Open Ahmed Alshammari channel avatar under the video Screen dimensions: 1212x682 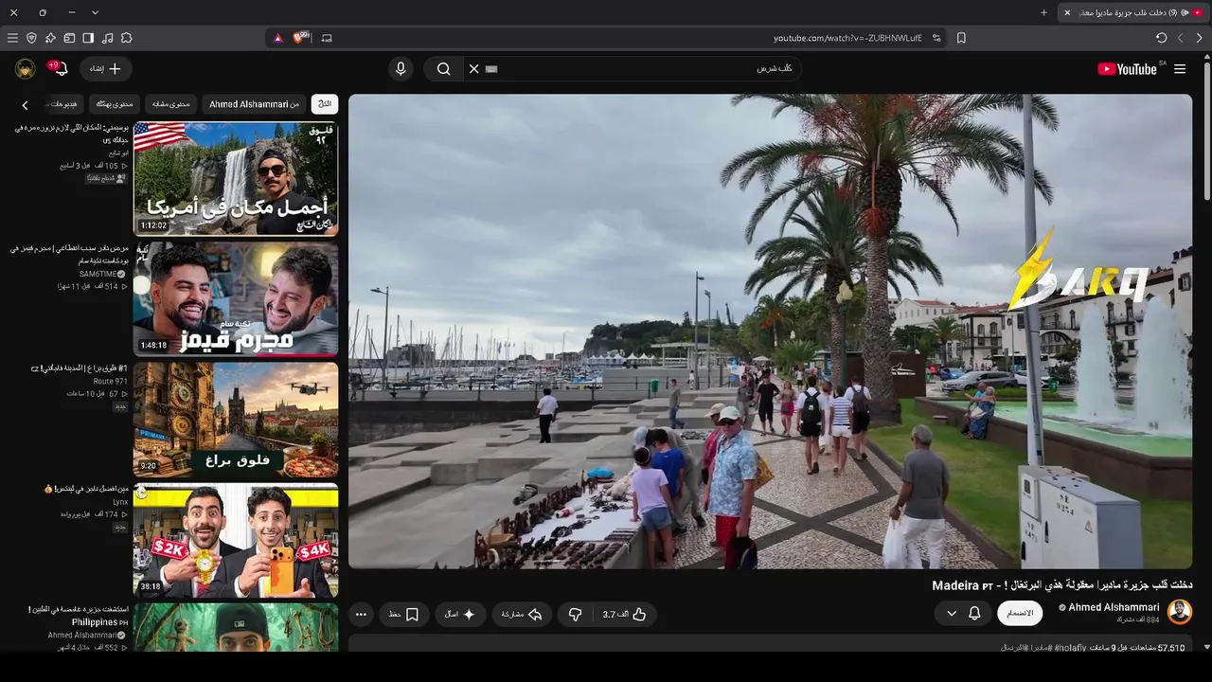[1180, 612]
